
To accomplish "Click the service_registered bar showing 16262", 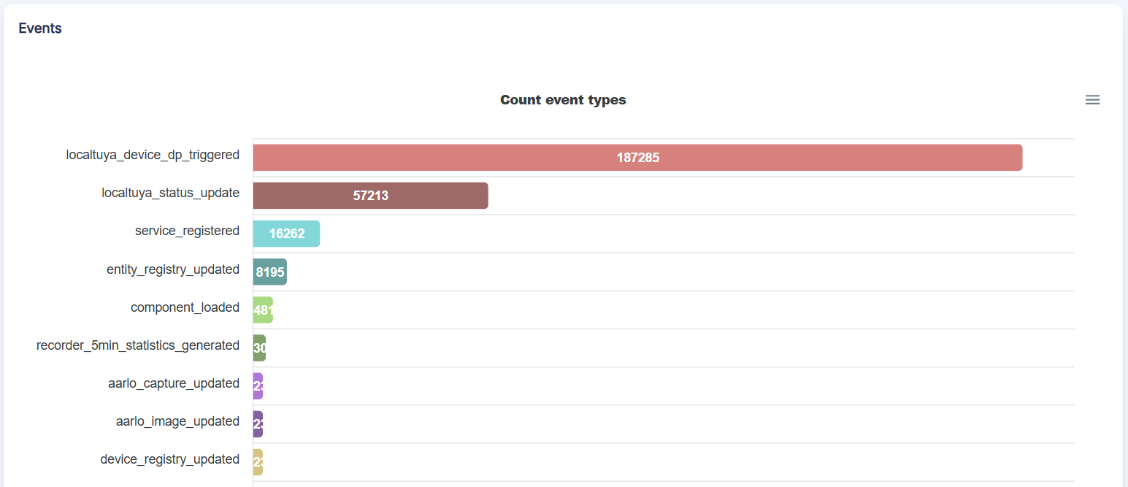I will (286, 234).
